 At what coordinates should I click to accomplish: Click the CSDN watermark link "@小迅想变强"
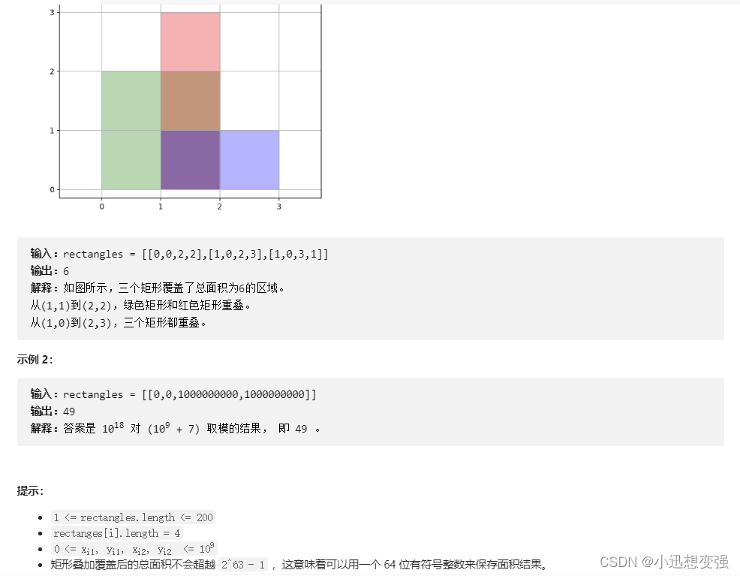(x=686, y=562)
